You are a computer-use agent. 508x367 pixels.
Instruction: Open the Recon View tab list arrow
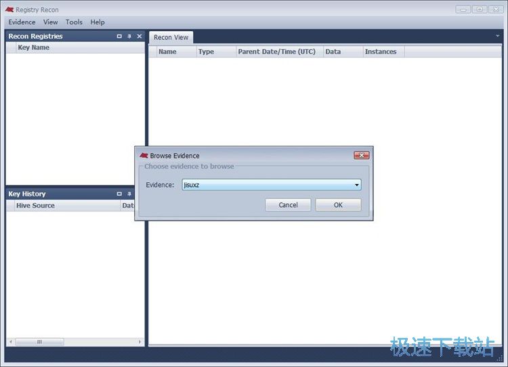pos(498,36)
